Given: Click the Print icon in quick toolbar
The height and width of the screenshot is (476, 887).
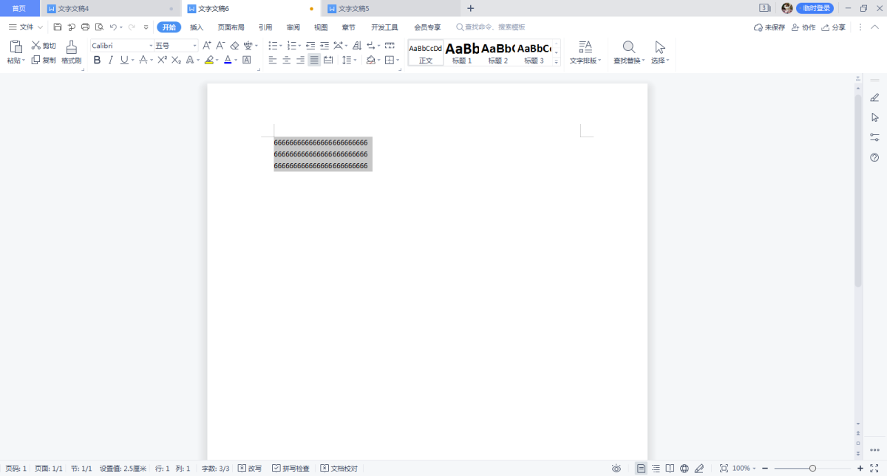Looking at the screenshot, I should tap(85, 27).
